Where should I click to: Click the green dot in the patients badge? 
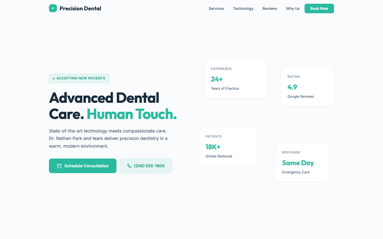click(x=53, y=78)
